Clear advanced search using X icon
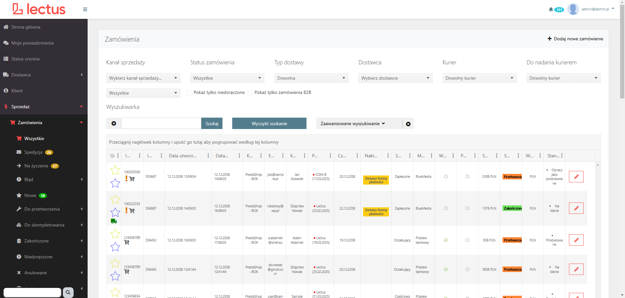Image resolution: width=625 pixels, height=298 pixels. [408, 124]
